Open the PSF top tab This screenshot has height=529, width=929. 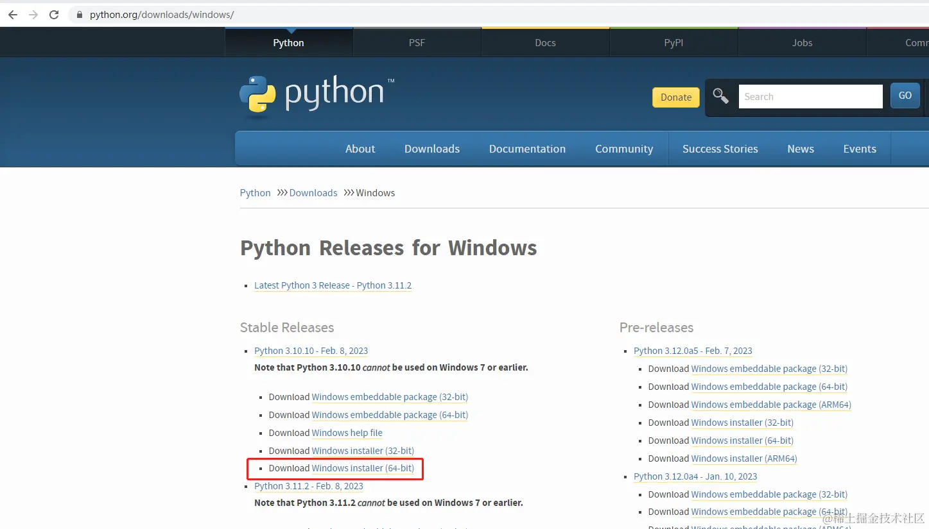[417, 43]
